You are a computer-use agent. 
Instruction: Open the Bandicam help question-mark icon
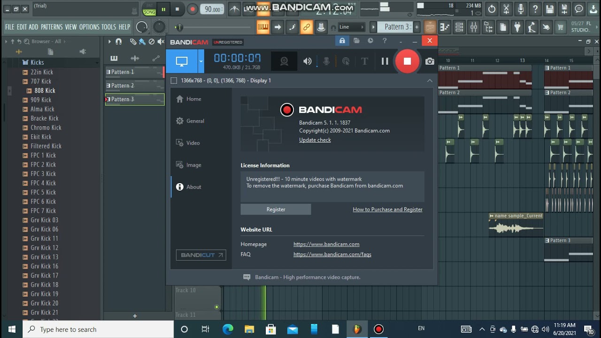pos(385,41)
